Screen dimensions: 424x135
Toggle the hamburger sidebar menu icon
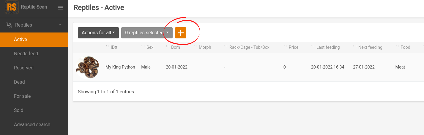coord(60,8)
